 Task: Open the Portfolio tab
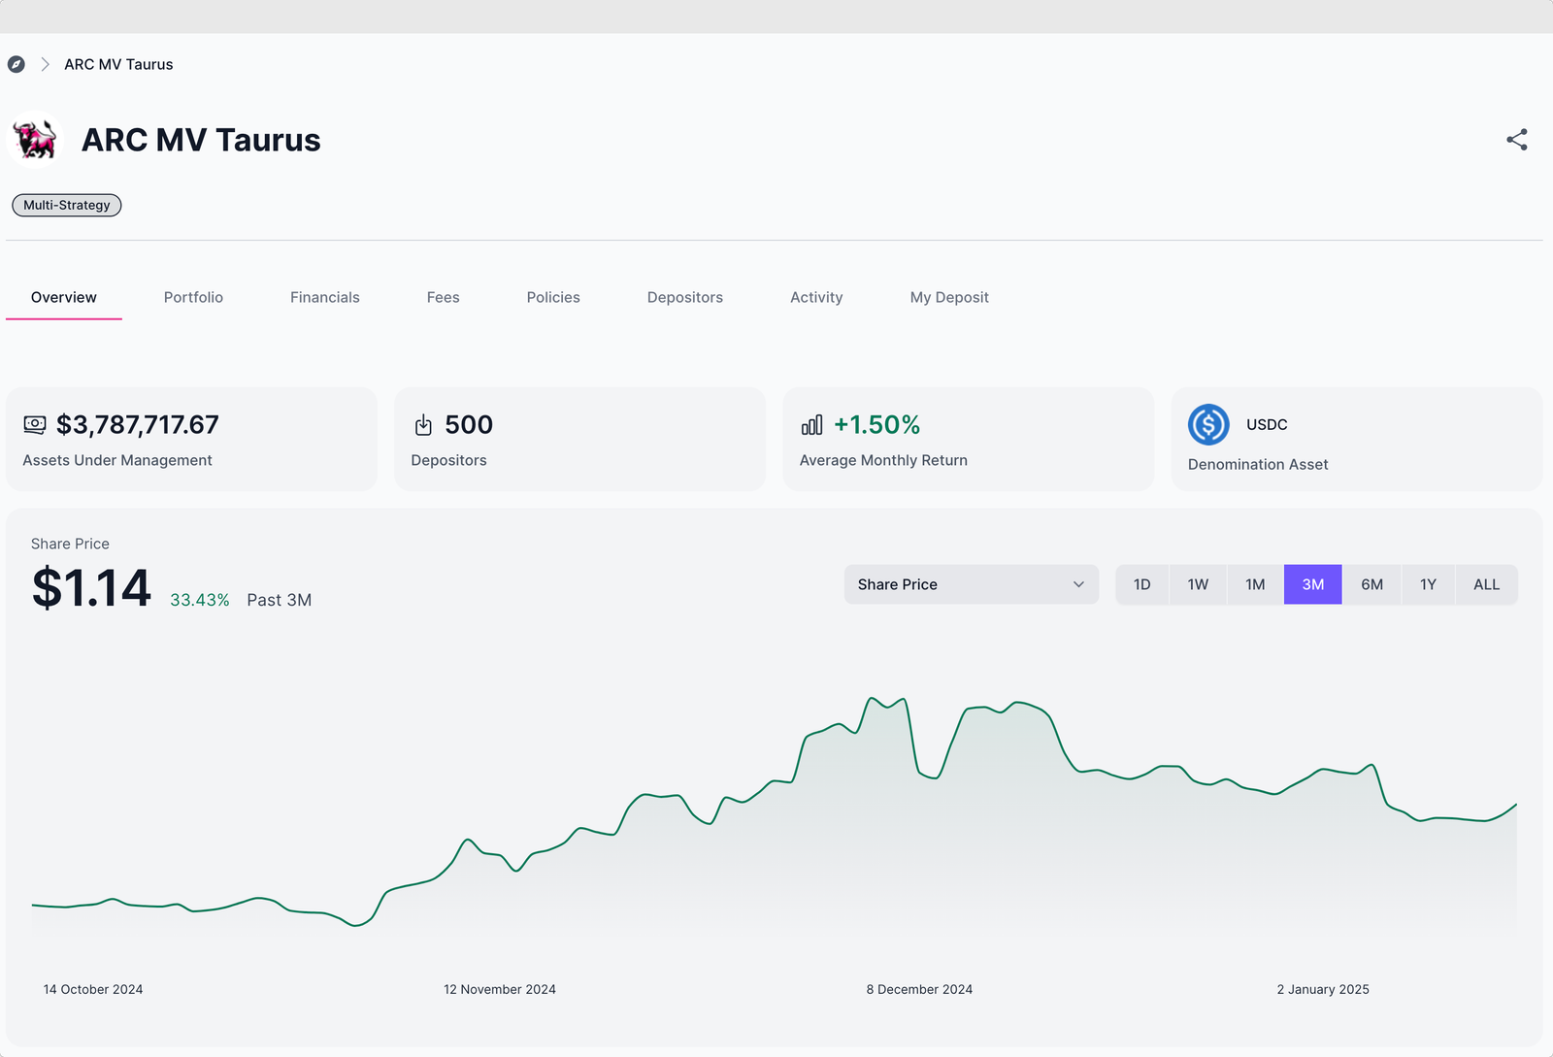193,297
